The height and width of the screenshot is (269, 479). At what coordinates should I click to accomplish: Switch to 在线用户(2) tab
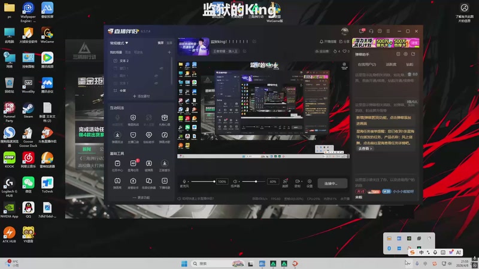point(366,65)
